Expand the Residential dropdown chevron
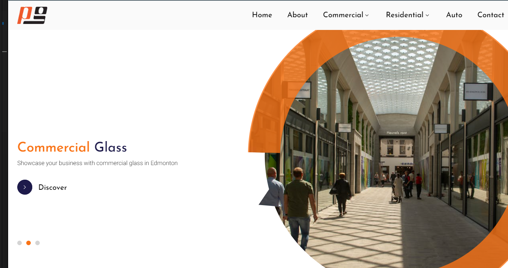This screenshot has width=508, height=268. 427,15
